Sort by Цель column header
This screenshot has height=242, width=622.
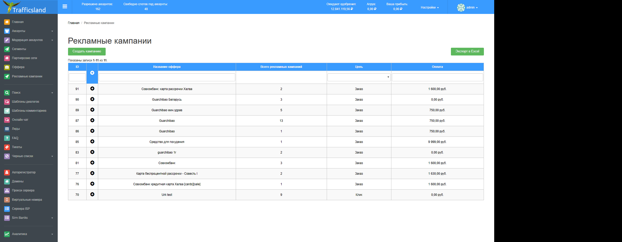coord(359,67)
